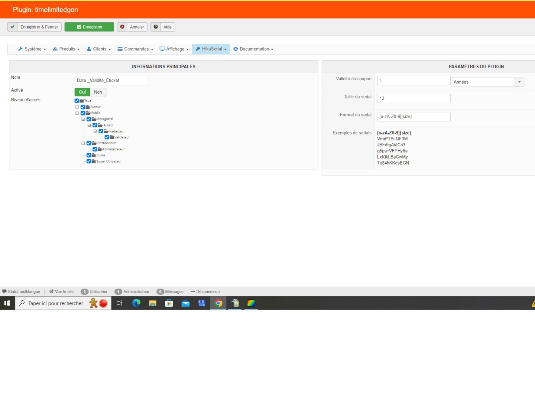Open File Explorer from the taskbar

(153, 303)
